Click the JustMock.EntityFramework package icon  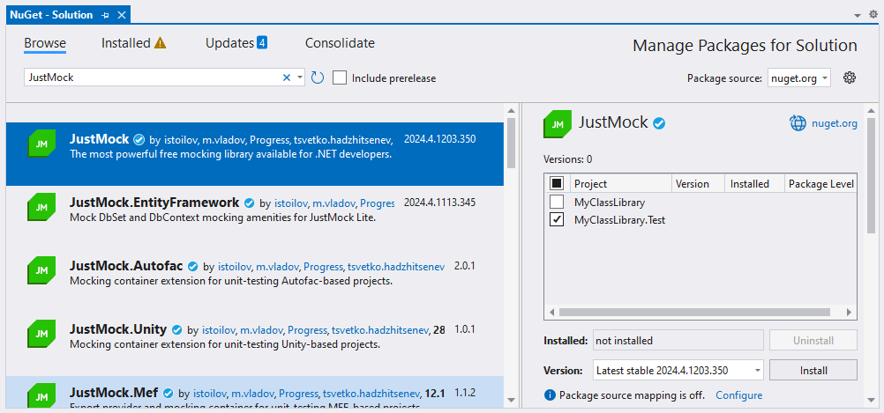click(41, 209)
